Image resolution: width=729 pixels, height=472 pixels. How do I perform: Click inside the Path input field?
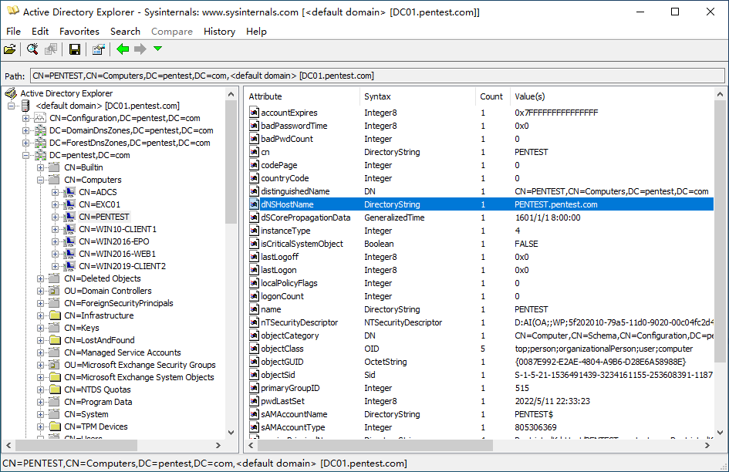[x=377, y=76]
